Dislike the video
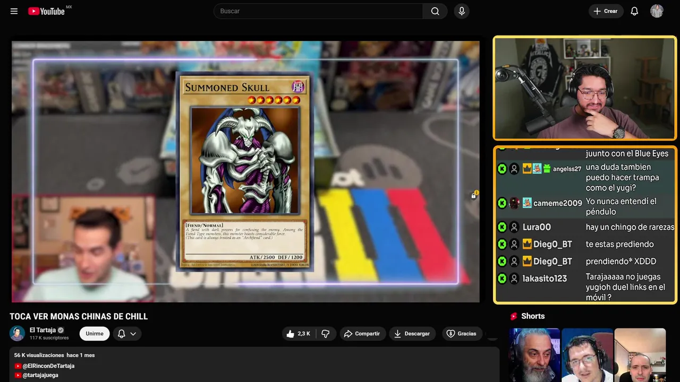The image size is (680, 382). coord(326,334)
